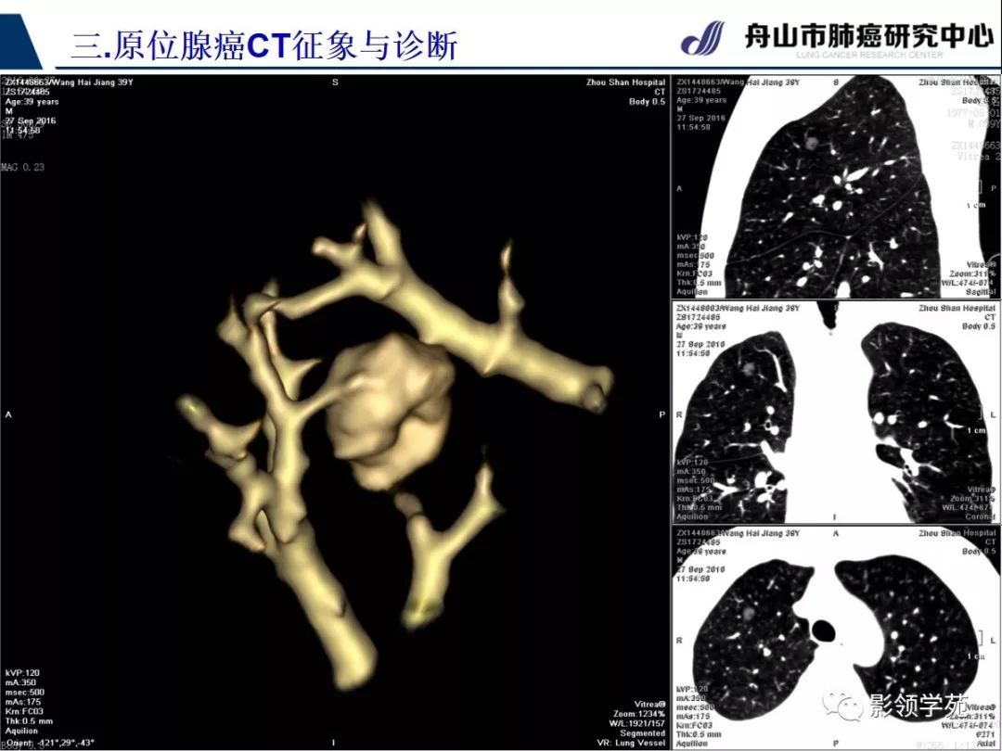
Task: Click the 'P' orientation marker in the 3D view
Action: tap(662, 414)
